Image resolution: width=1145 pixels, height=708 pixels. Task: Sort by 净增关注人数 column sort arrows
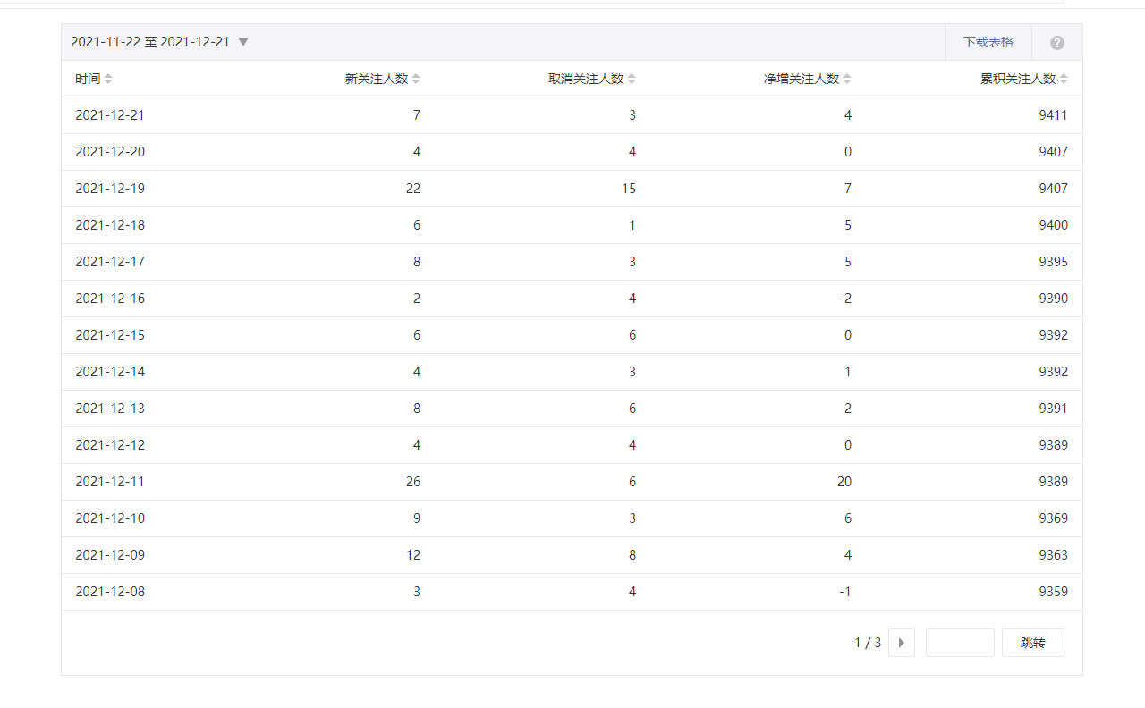847,79
